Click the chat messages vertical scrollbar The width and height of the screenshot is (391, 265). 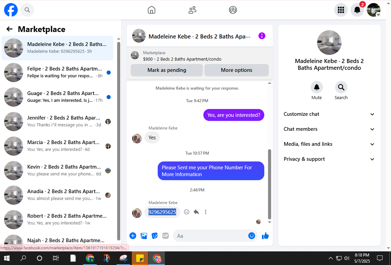pos(269,184)
